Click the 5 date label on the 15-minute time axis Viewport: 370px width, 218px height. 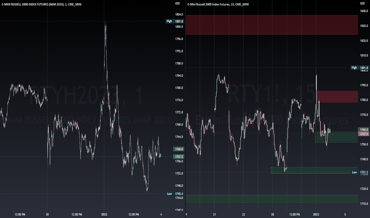(345, 214)
